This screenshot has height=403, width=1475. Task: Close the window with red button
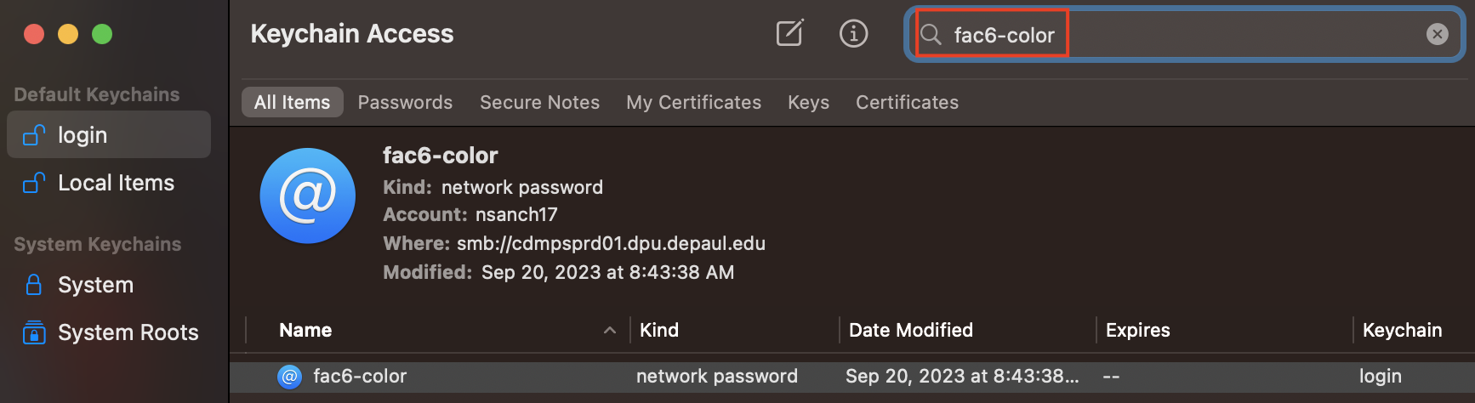34,34
